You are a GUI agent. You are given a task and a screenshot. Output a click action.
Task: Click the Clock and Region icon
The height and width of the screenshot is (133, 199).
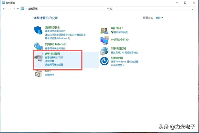tap(104, 51)
